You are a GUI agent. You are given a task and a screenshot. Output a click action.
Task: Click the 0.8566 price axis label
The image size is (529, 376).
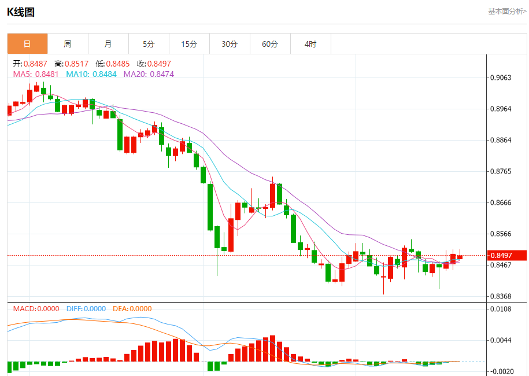click(x=501, y=234)
